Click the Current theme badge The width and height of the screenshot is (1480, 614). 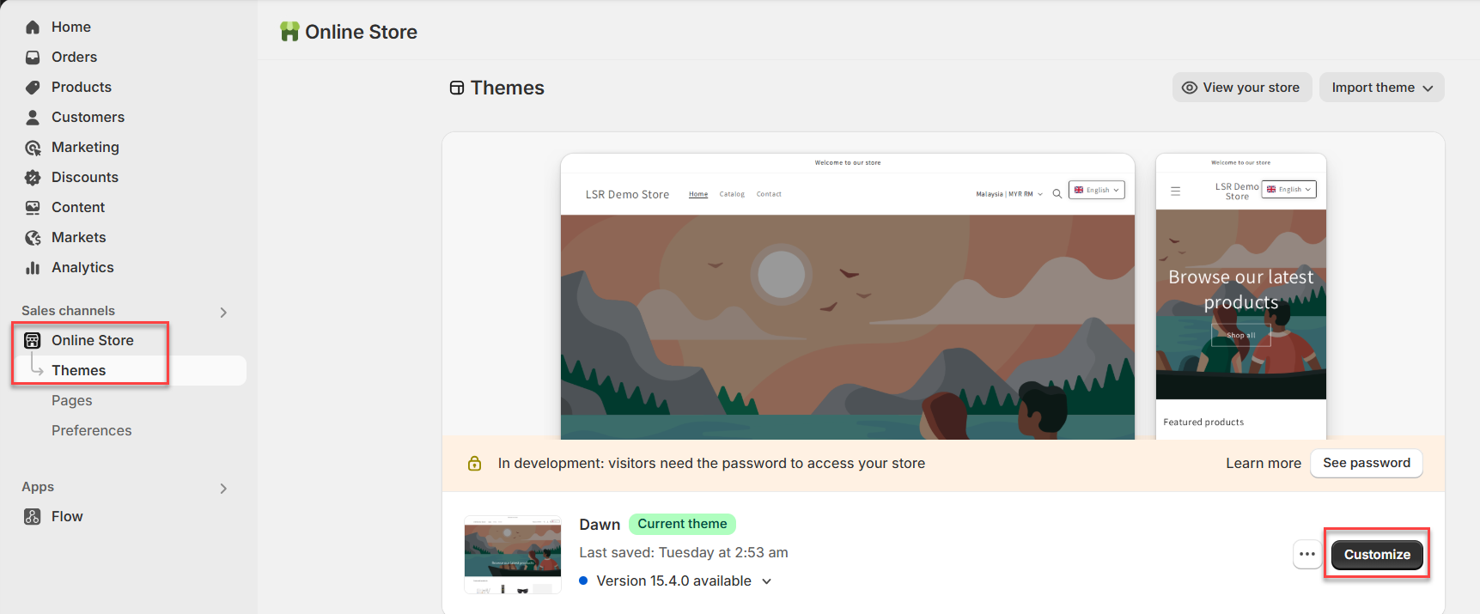[682, 524]
